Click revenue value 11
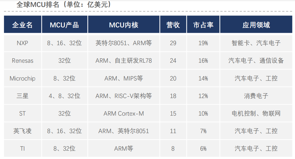 click(173, 131)
